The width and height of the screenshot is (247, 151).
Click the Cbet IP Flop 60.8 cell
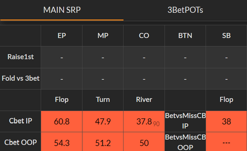62,121
